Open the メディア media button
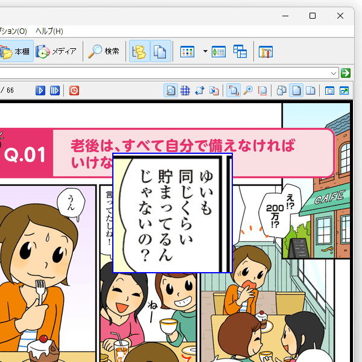The height and width of the screenshot is (362, 362). point(56,51)
